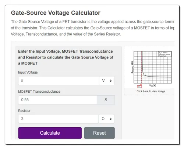Screen dimensions: 184x149
Task: Select the MOSFET Transconductance input field
Action: 58,100
